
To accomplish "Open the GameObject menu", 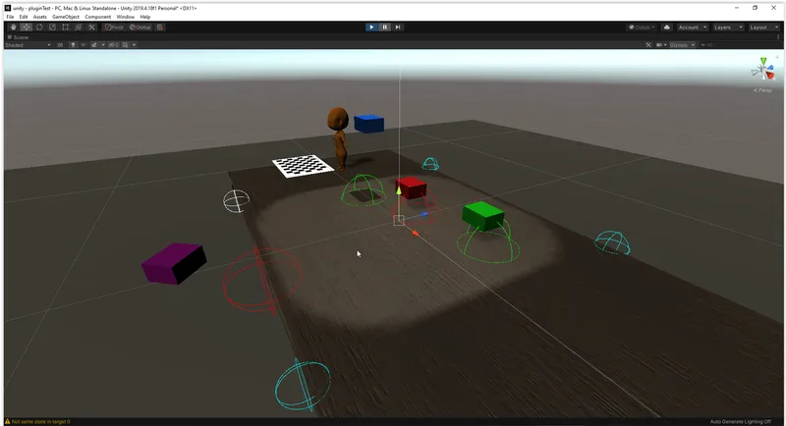I will pyautogui.click(x=66, y=17).
